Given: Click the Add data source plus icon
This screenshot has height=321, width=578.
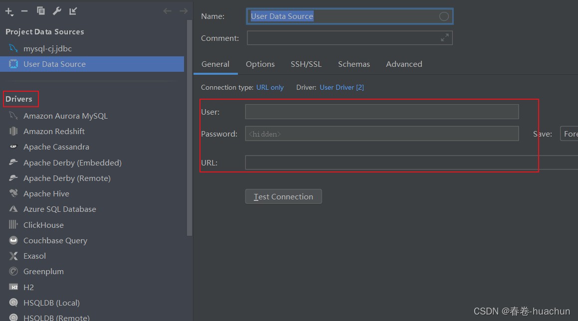Looking at the screenshot, I should point(9,11).
